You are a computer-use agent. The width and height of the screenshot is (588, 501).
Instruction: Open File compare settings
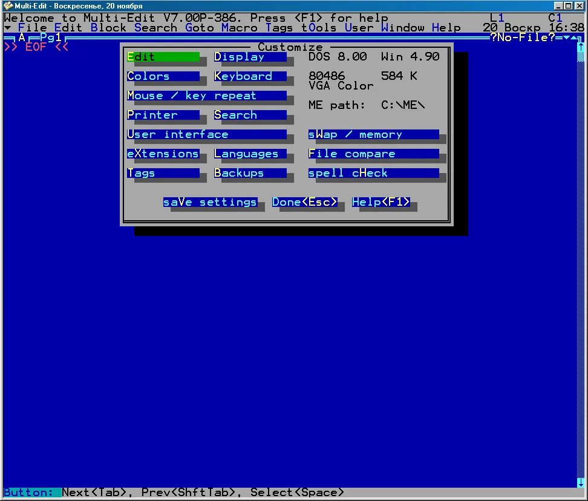coord(373,154)
